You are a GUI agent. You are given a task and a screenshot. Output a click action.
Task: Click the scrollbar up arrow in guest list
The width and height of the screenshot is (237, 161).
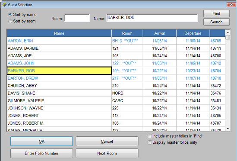pos(228,32)
